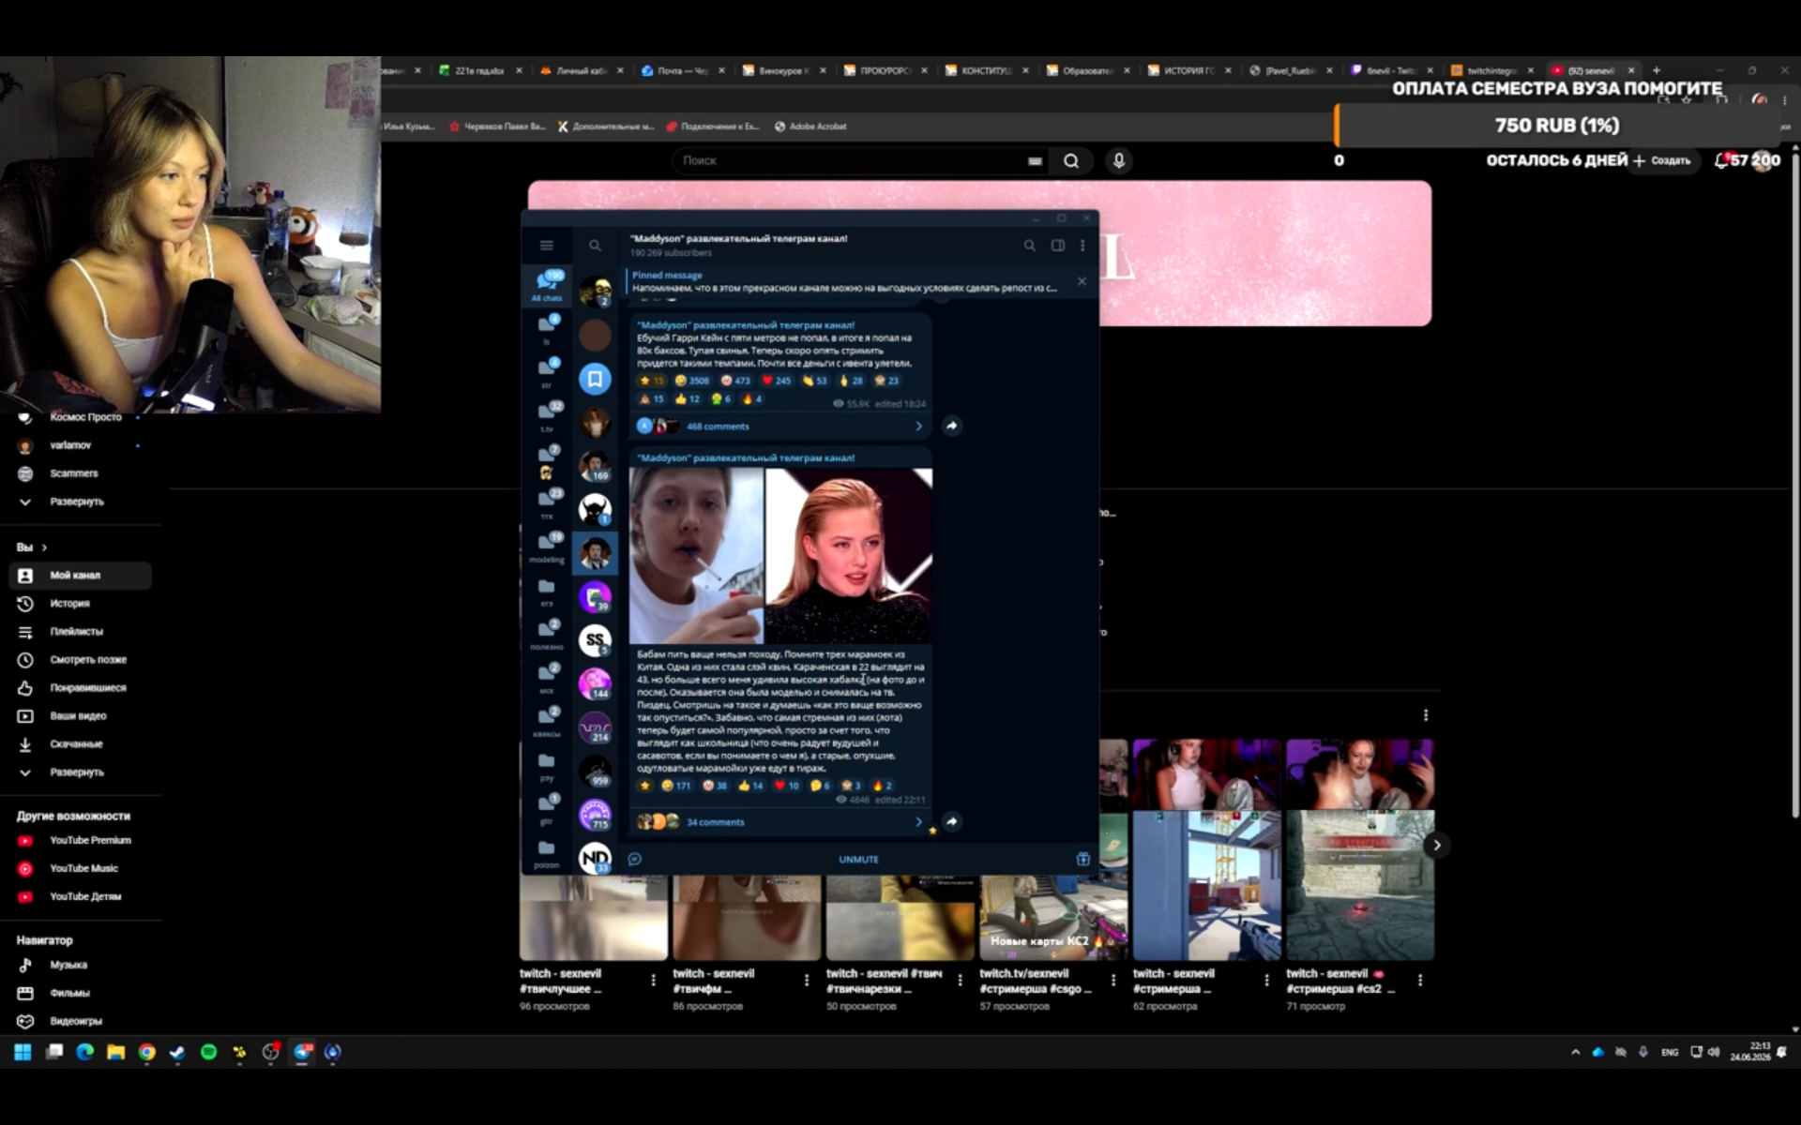Open Видеоигры in Навигатор section

[x=80, y=1021]
